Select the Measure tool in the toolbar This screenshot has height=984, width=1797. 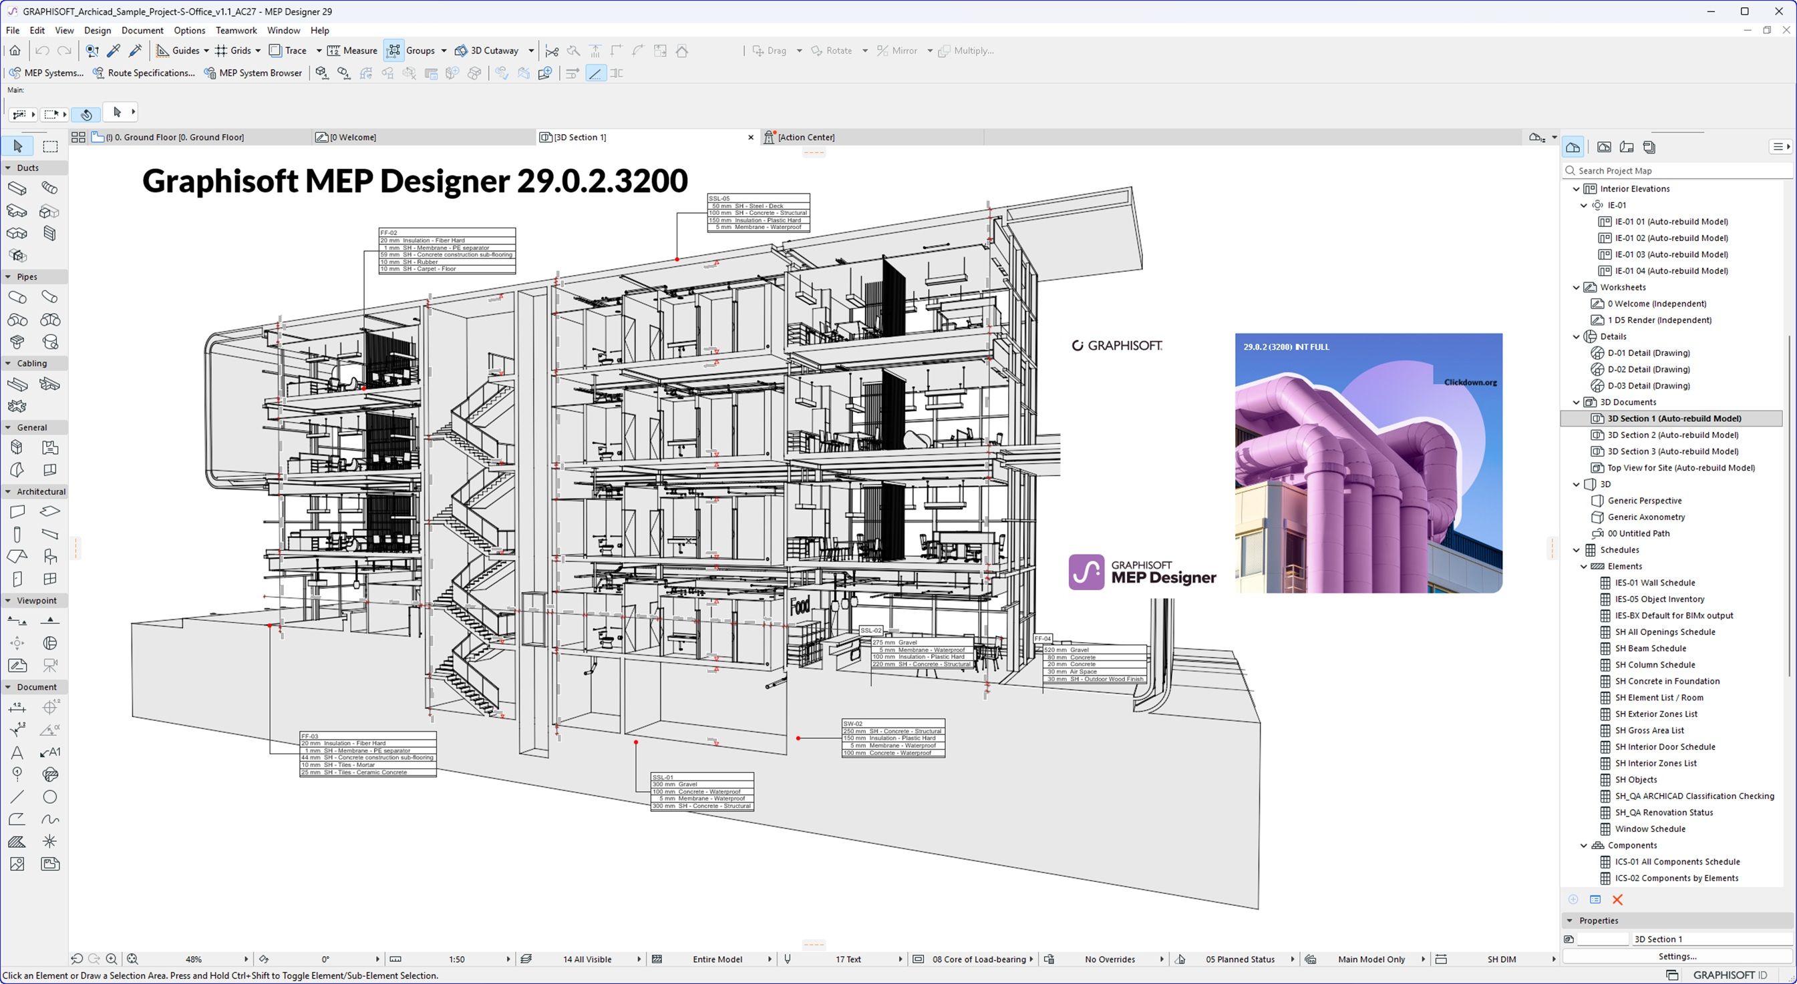tap(352, 50)
